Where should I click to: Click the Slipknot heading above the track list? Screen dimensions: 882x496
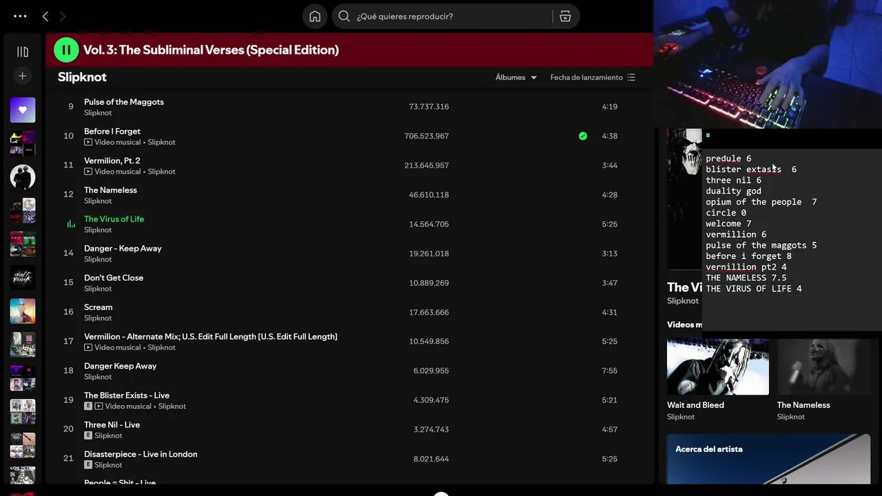click(x=82, y=77)
